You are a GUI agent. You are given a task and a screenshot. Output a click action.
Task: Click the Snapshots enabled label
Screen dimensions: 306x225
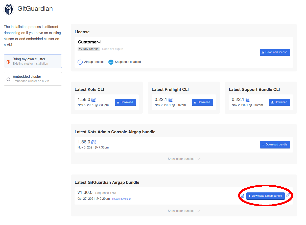(128, 62)
